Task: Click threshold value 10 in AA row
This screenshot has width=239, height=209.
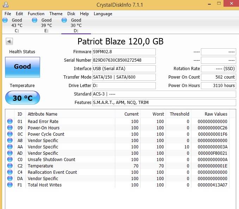Action: coord(187,147)
